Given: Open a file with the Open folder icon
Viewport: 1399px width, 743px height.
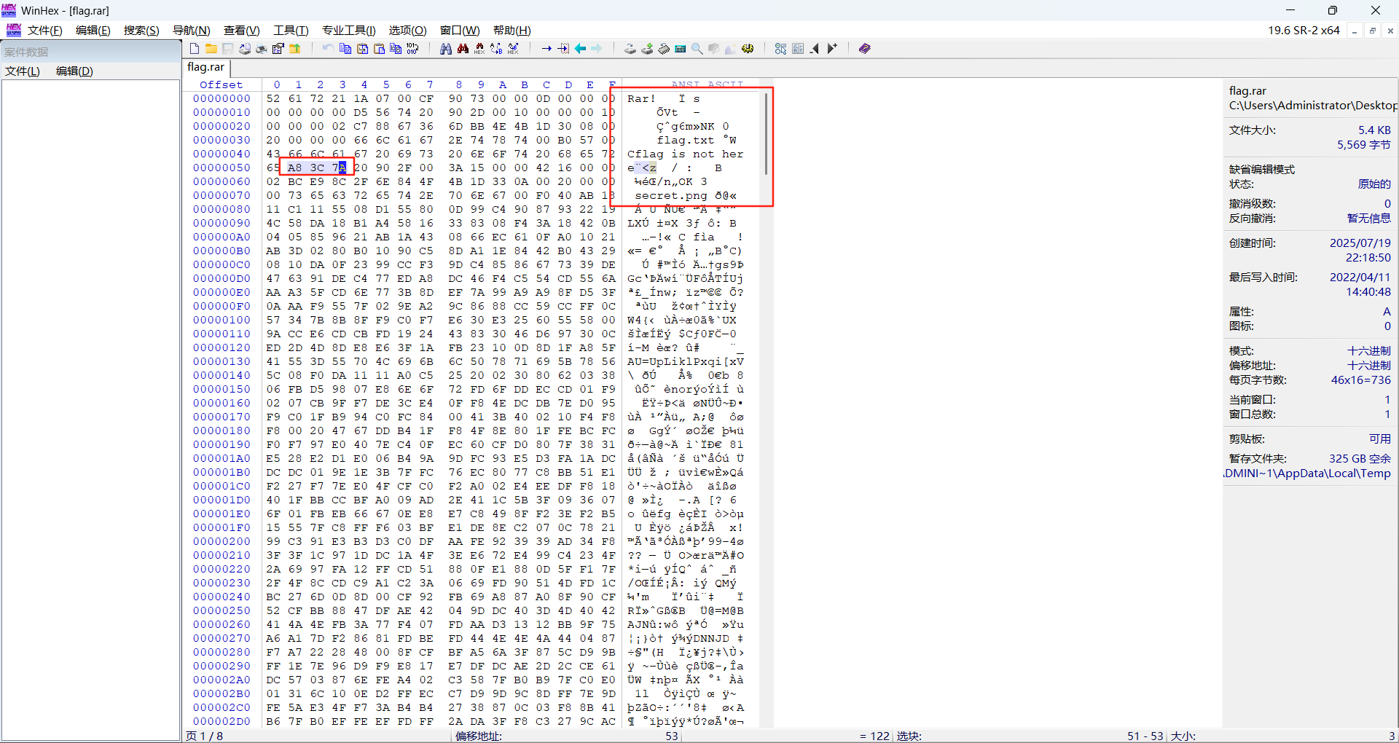Looking at the screenshot, I should (211, 48).
